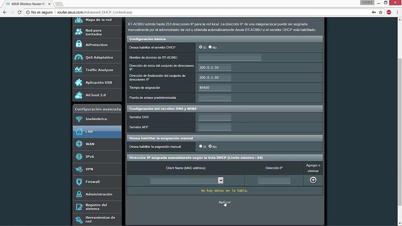Image resolution: width=402 pixels, height=226 pixels.
Task: Open the AiProtection lock icon
Action: (x=79, y=44)
